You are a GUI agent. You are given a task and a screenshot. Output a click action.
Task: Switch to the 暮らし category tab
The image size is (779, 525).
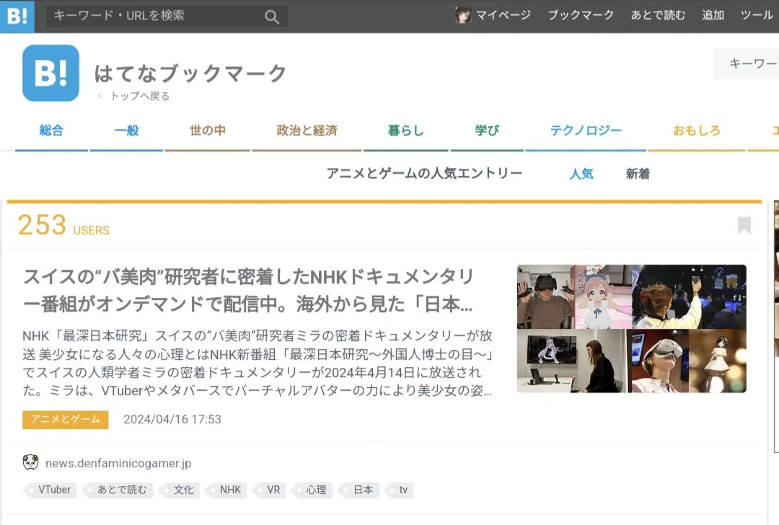click(x=406, y=131)
